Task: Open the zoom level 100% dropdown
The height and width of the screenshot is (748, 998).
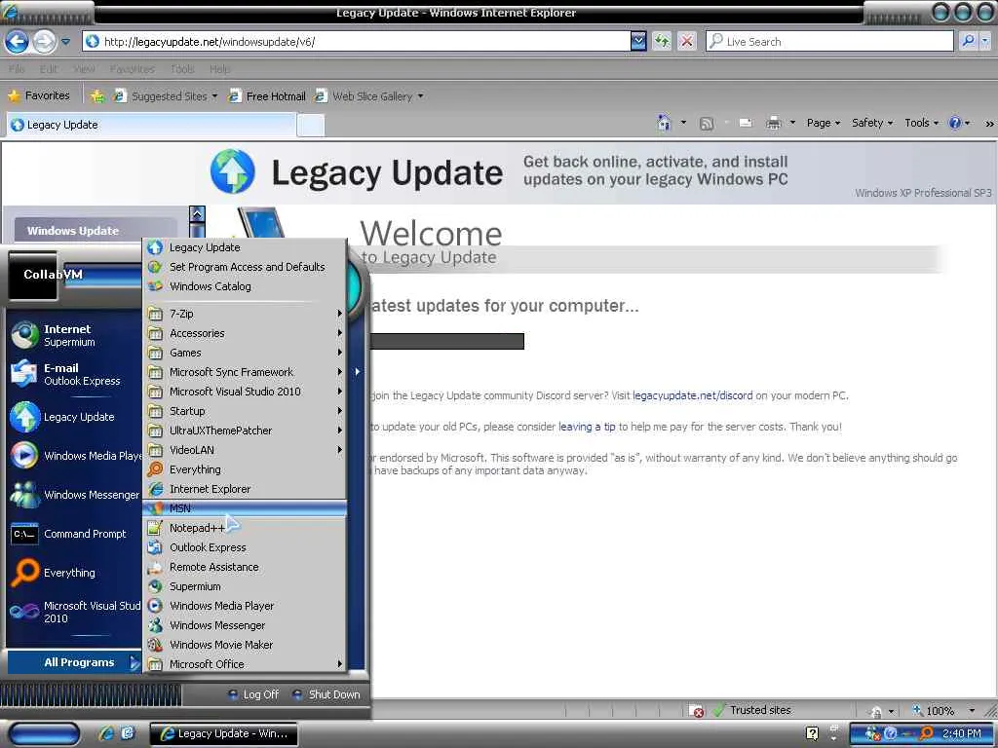Action: click(x=972, y=710)
